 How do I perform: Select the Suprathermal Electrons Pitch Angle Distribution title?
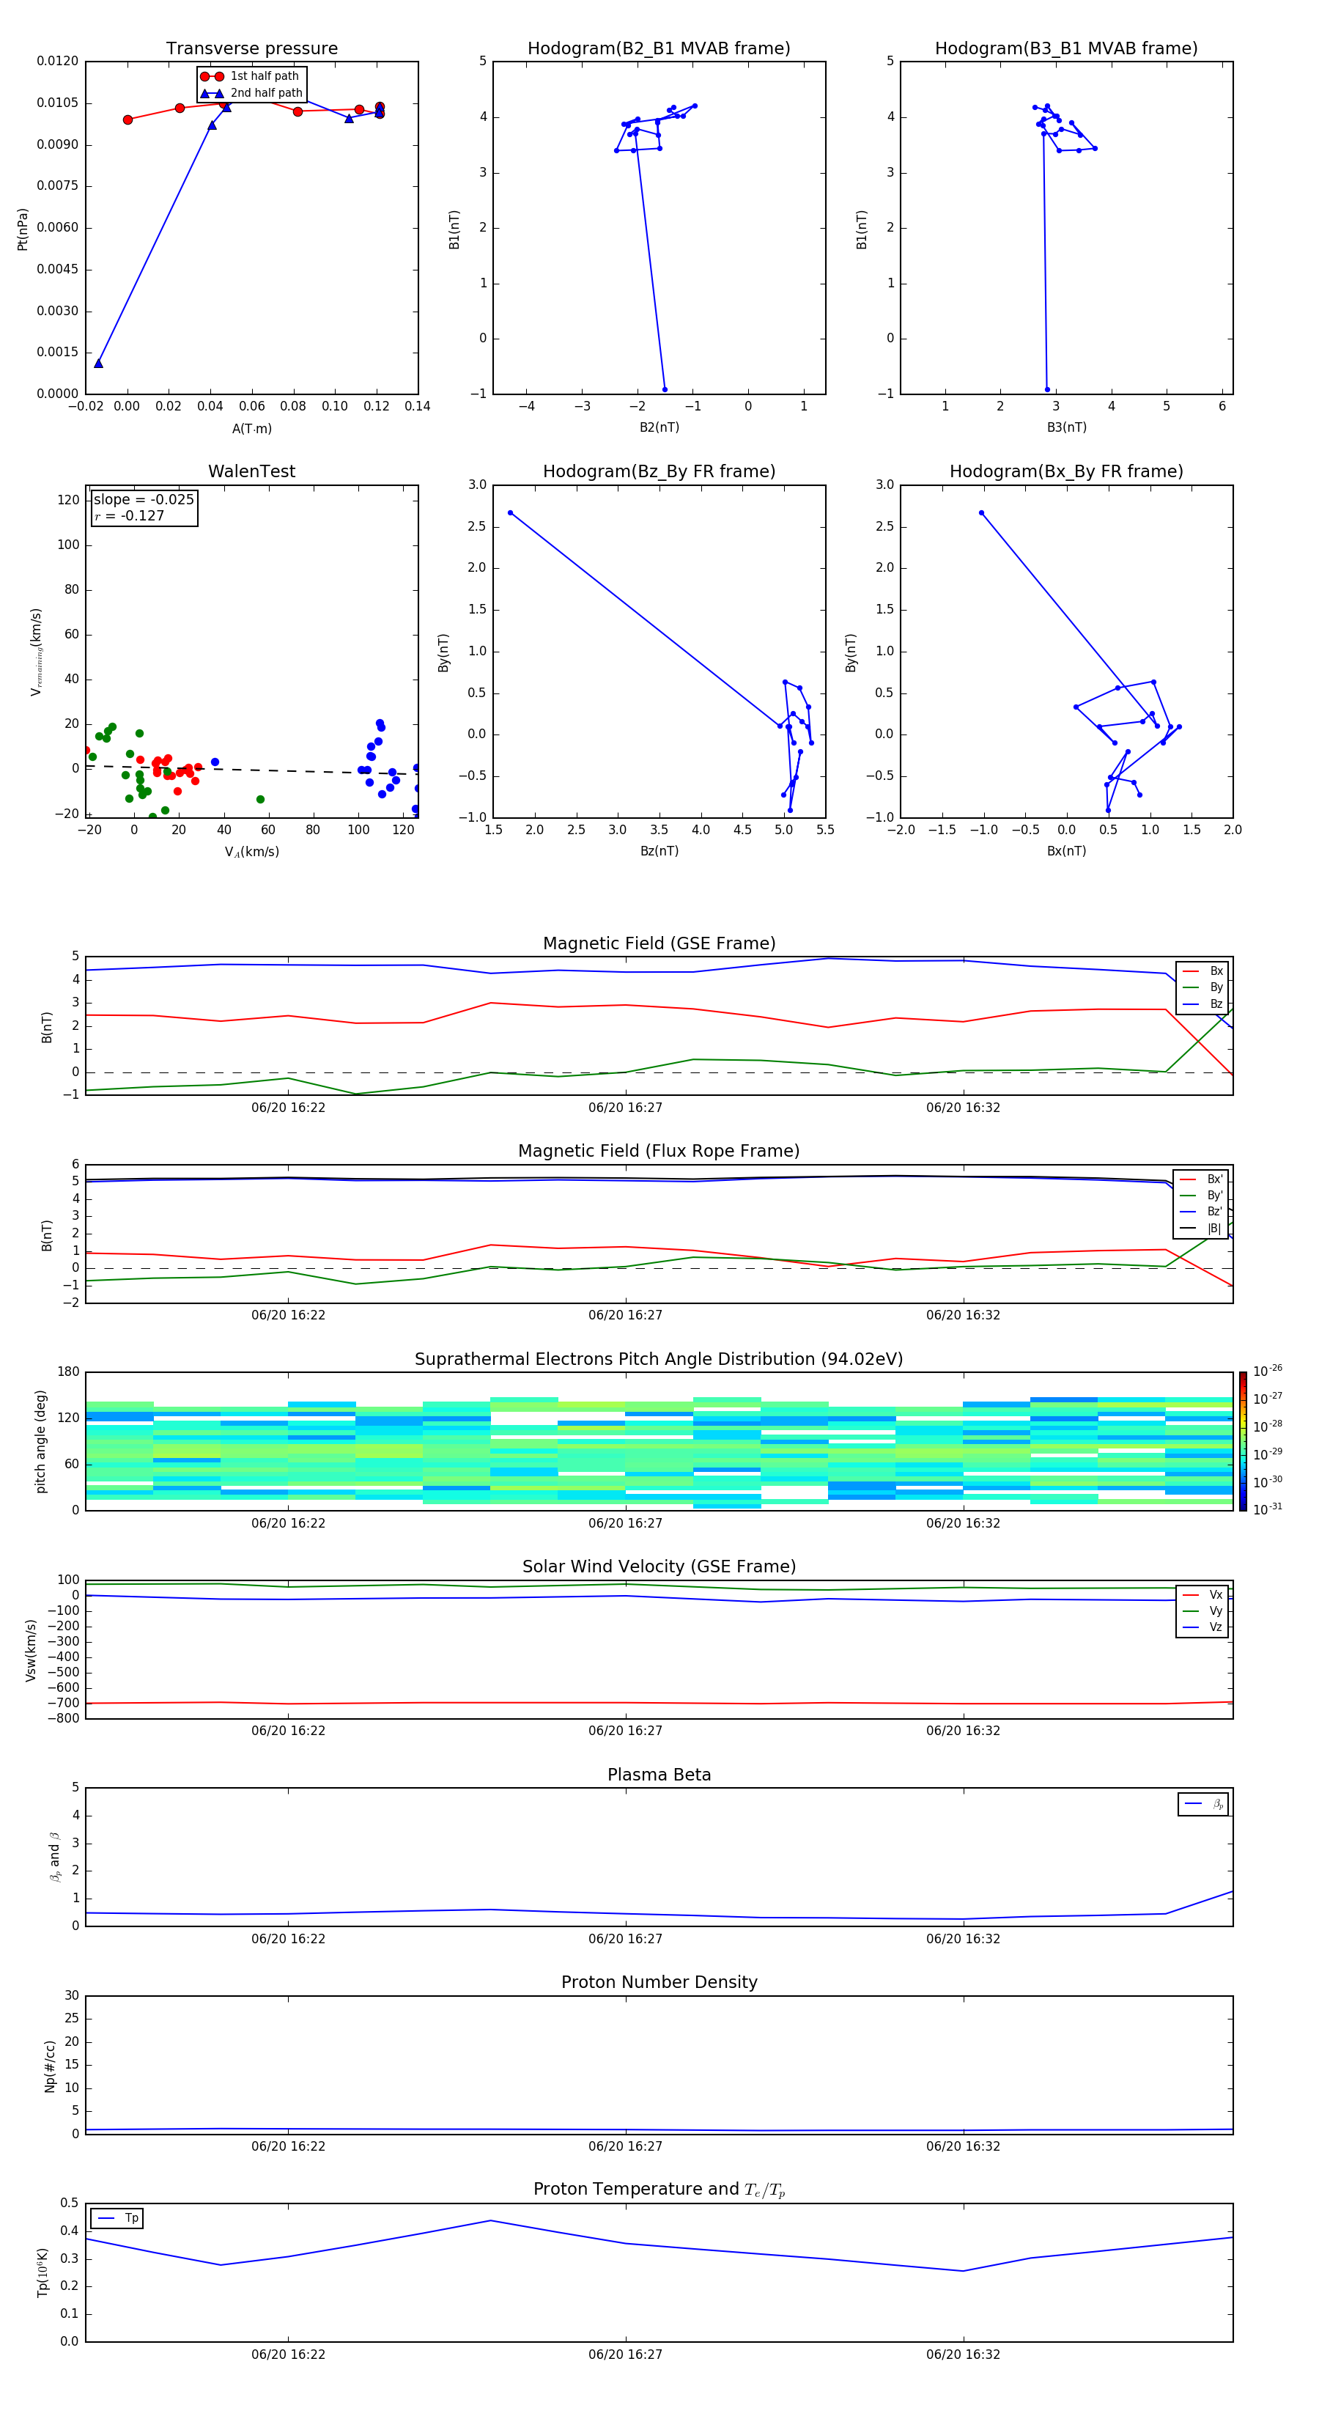pyautogui.click(x=659, y=1360)
